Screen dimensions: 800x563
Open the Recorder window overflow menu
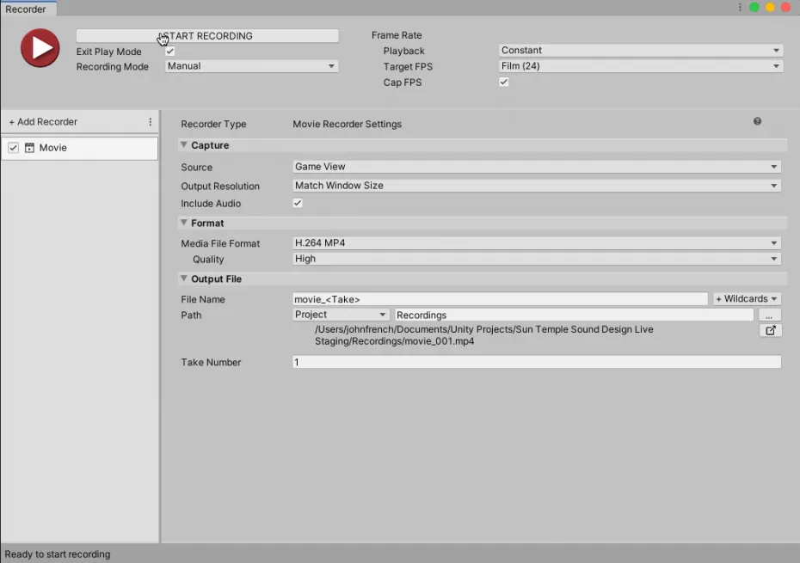pos(739,7)
